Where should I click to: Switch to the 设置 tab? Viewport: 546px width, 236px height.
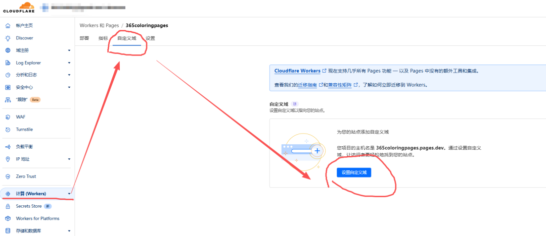point(150,38)
